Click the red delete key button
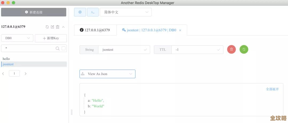 click(x=231, y=50)
